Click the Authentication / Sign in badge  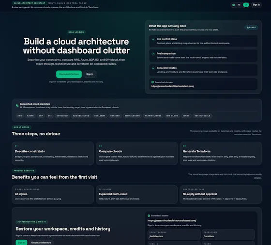(x=31, y=222)
